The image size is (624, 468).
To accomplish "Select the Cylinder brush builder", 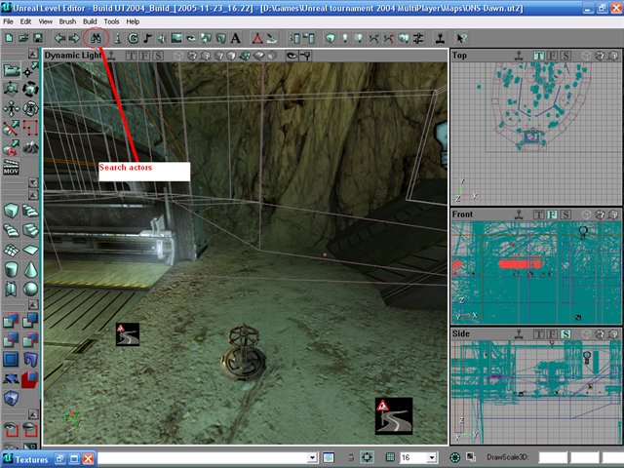I will (11, 269).
